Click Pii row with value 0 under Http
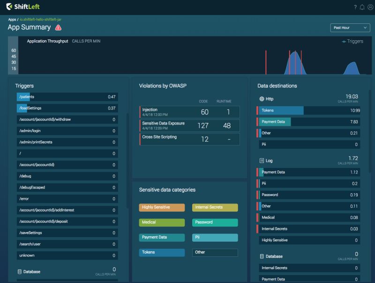This screenshot has height=283, width=375. [308, 145]
